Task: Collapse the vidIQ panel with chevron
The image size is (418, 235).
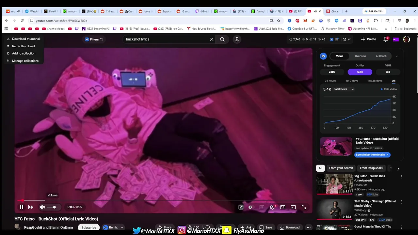Action: (397, 56)
